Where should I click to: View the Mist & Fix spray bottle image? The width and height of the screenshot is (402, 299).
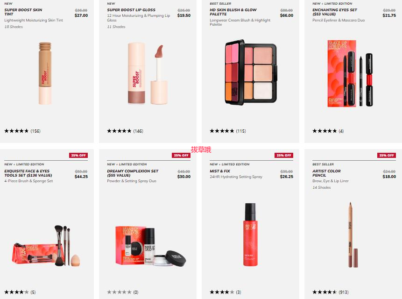(x=250, y=235)
